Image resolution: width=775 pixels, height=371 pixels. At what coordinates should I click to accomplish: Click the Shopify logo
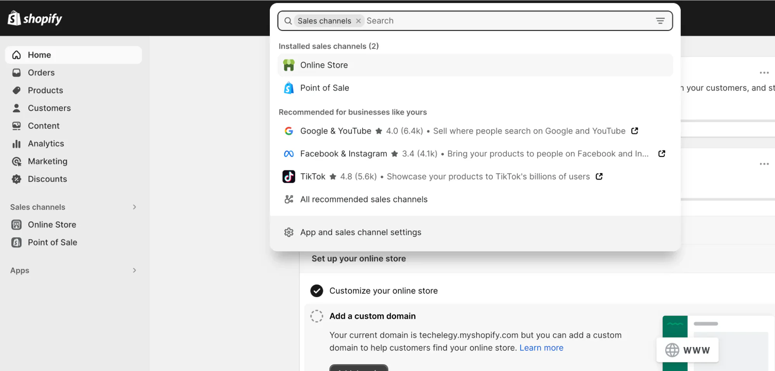click(35, 18)
